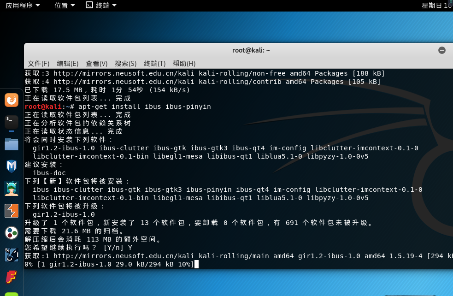Click the 星期日 clock in the top bar
The image size is (453, 296).
[x=437, y=5]
